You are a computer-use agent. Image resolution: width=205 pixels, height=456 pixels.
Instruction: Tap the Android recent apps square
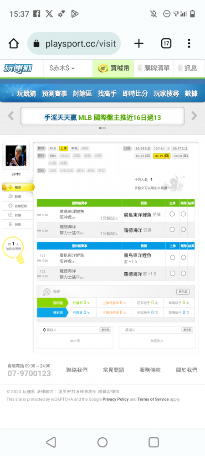pos(154,442)
